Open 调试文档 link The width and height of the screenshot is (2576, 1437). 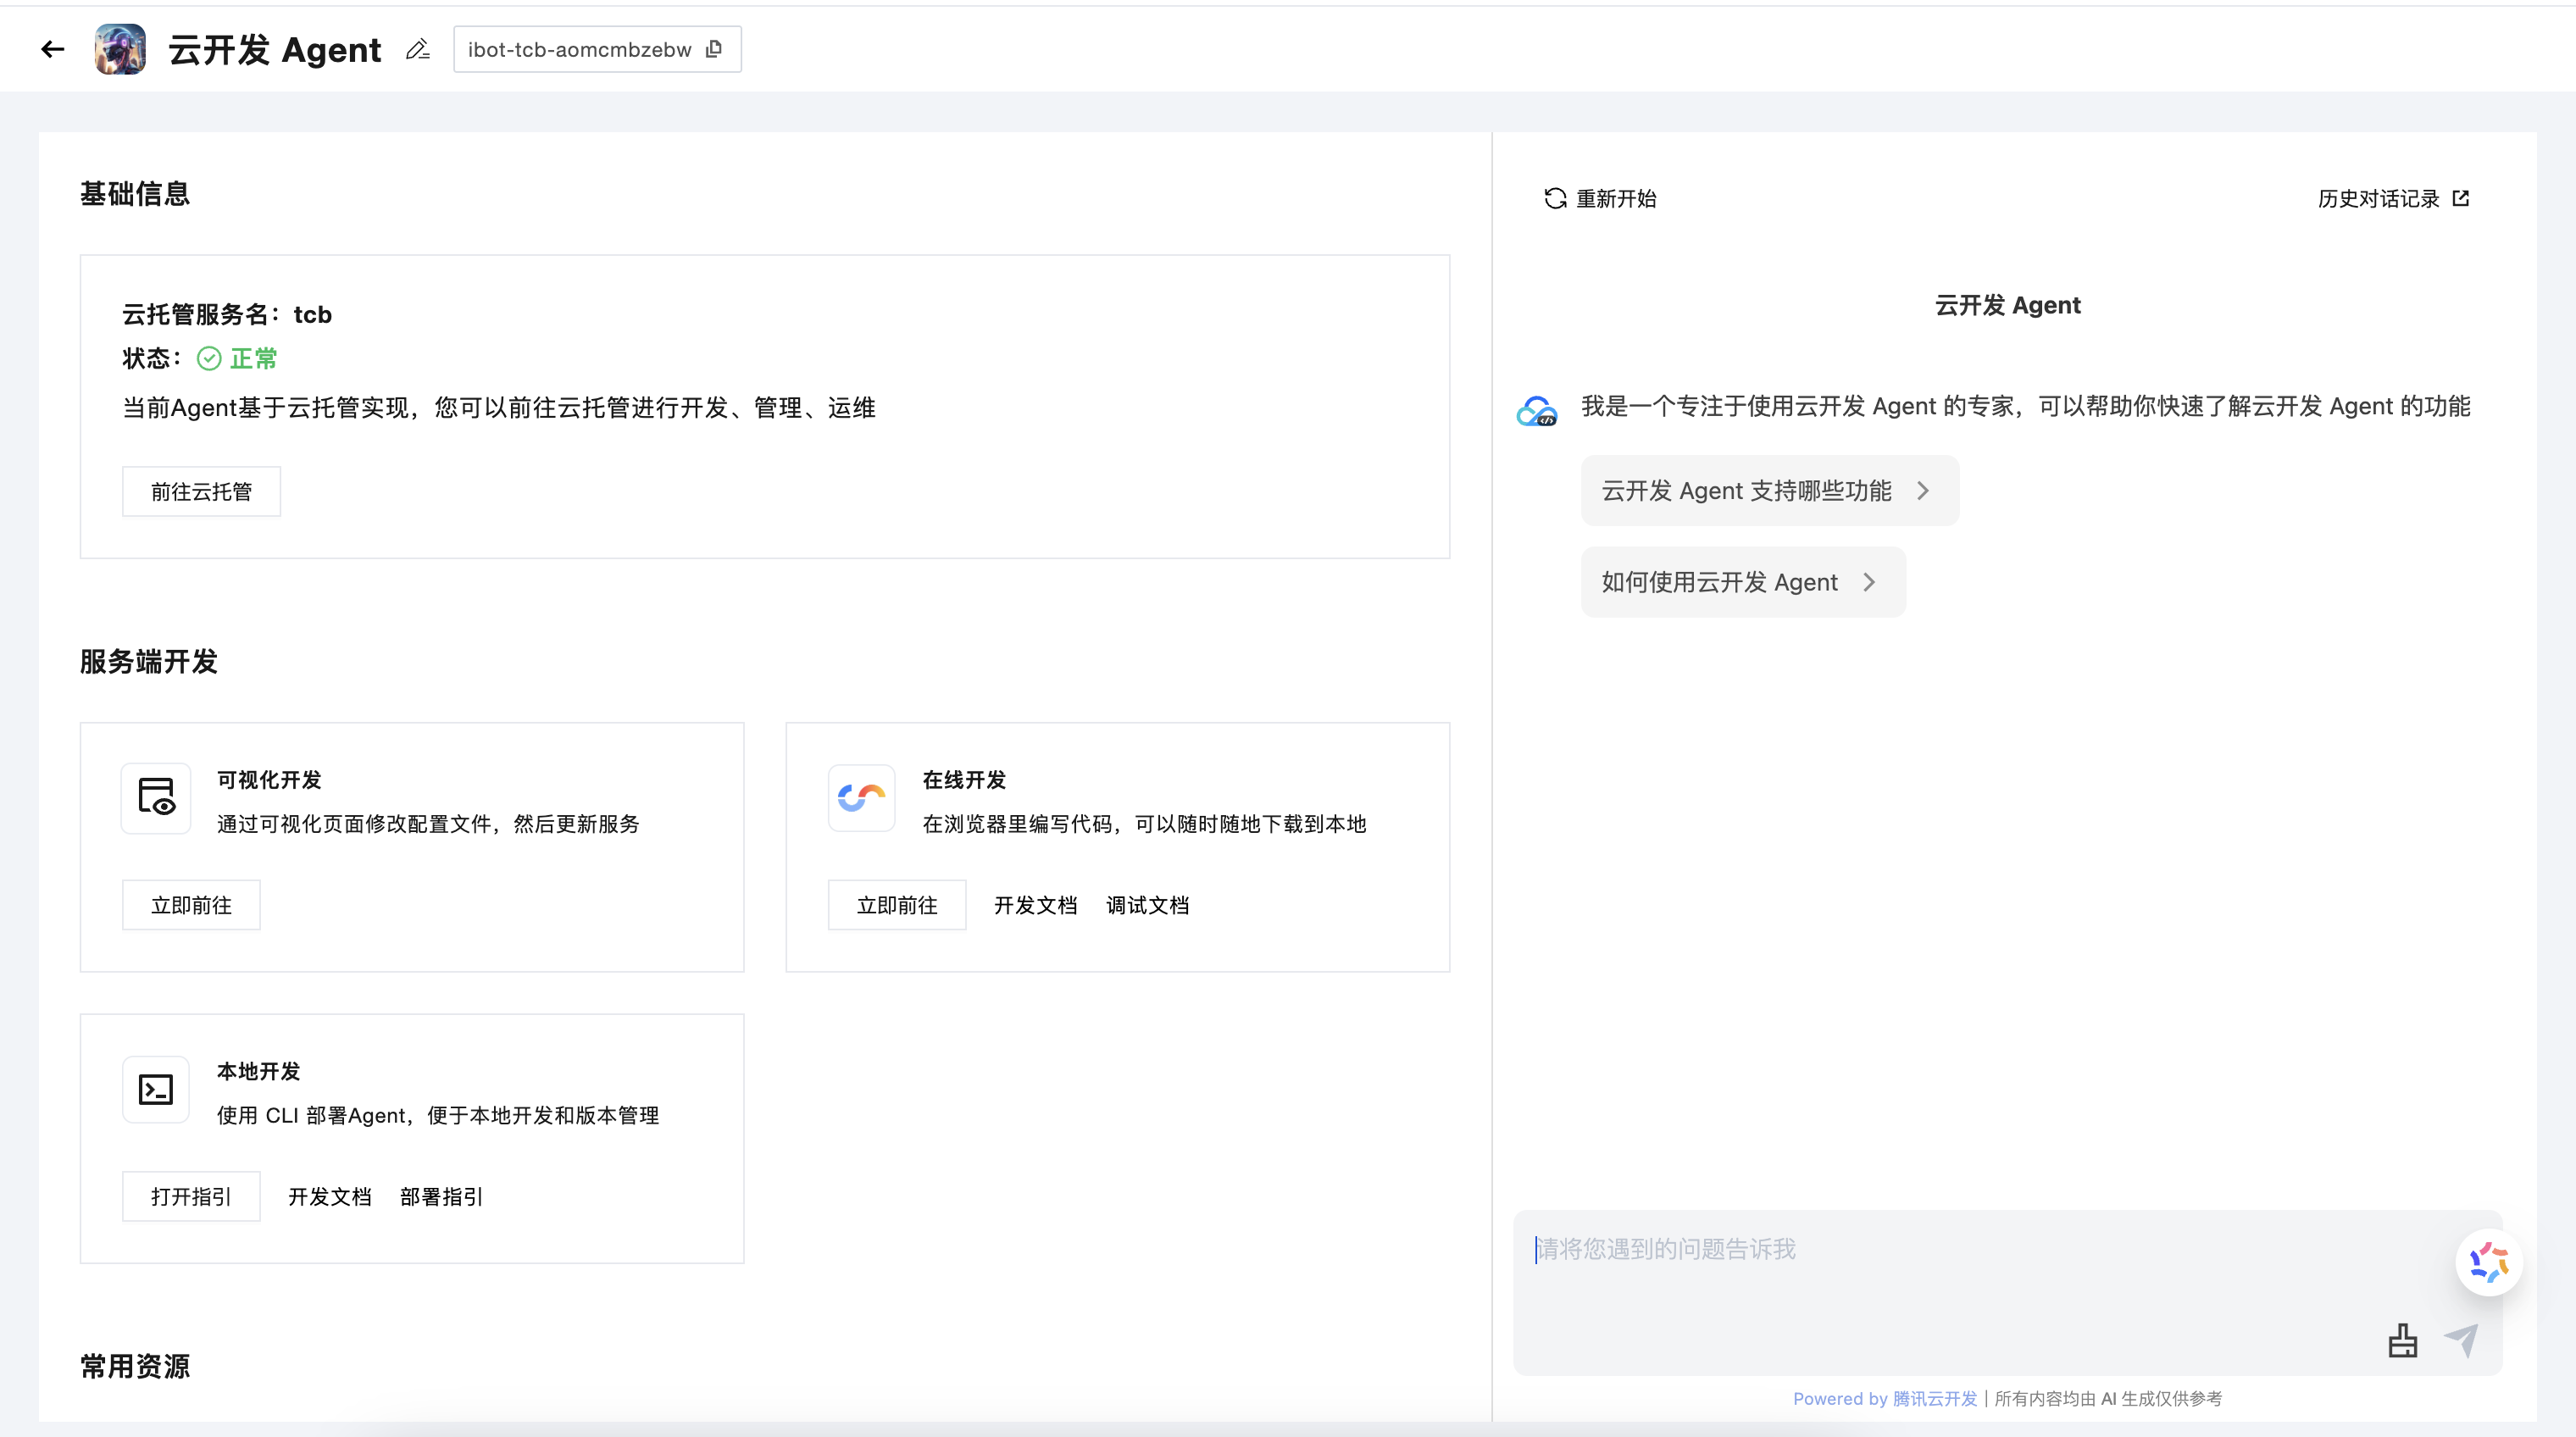point(1147,905)
